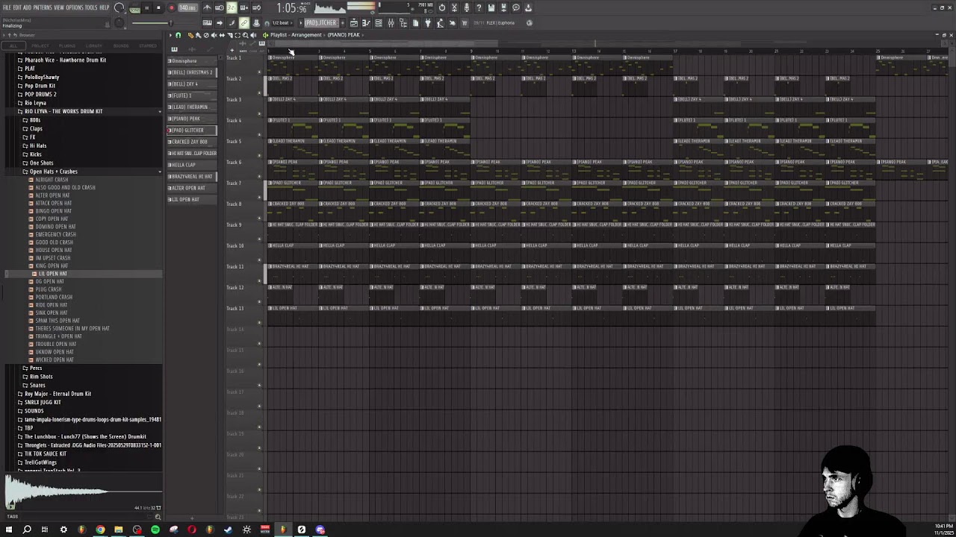This screenshot has width=956, height=537.
Task: Click the save floppy disk icon
Action: [x=491, y=7]
